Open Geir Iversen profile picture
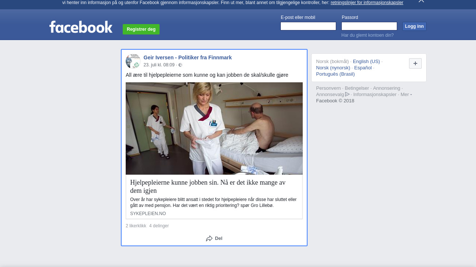The width and height of the screenshot is (476, 267). (x=133, y=61)
